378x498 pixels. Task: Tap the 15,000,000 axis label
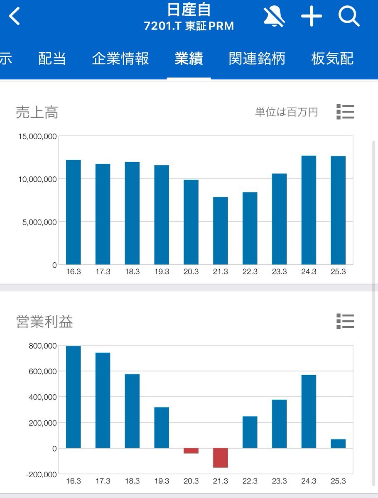(x=37, y=136)
